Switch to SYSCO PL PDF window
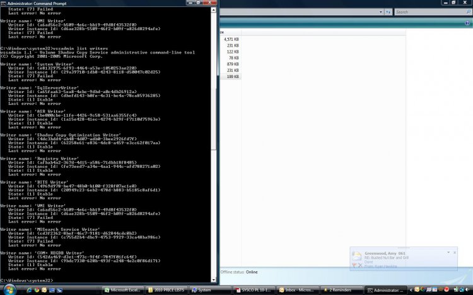 (254, 290)
